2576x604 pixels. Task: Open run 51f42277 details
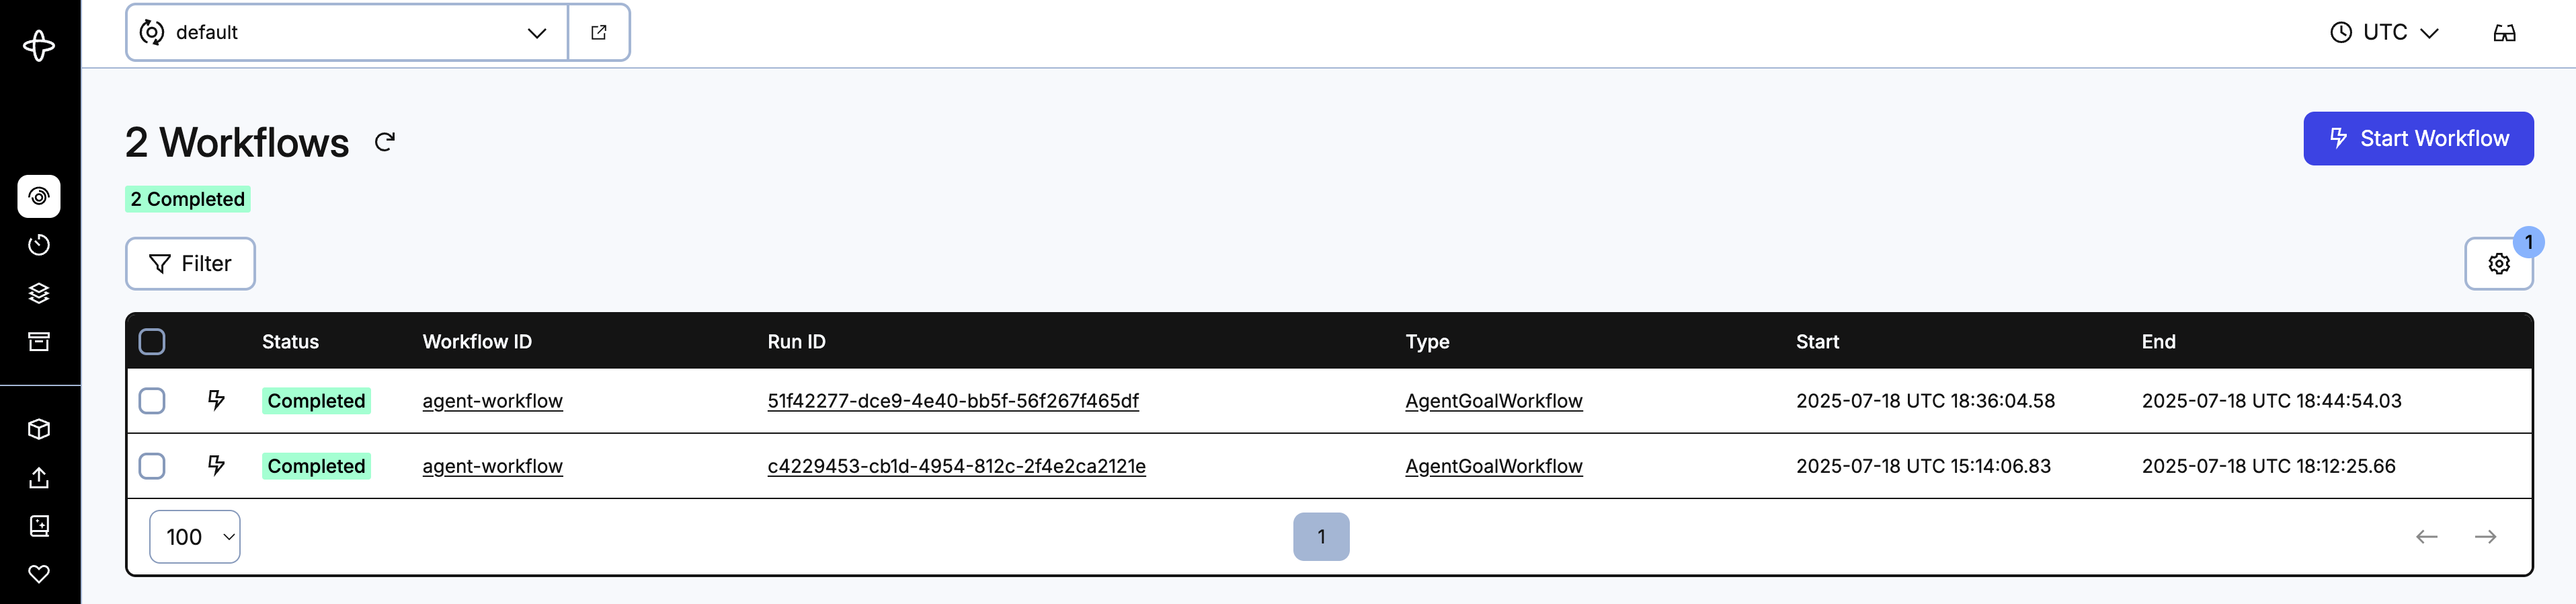953,400
